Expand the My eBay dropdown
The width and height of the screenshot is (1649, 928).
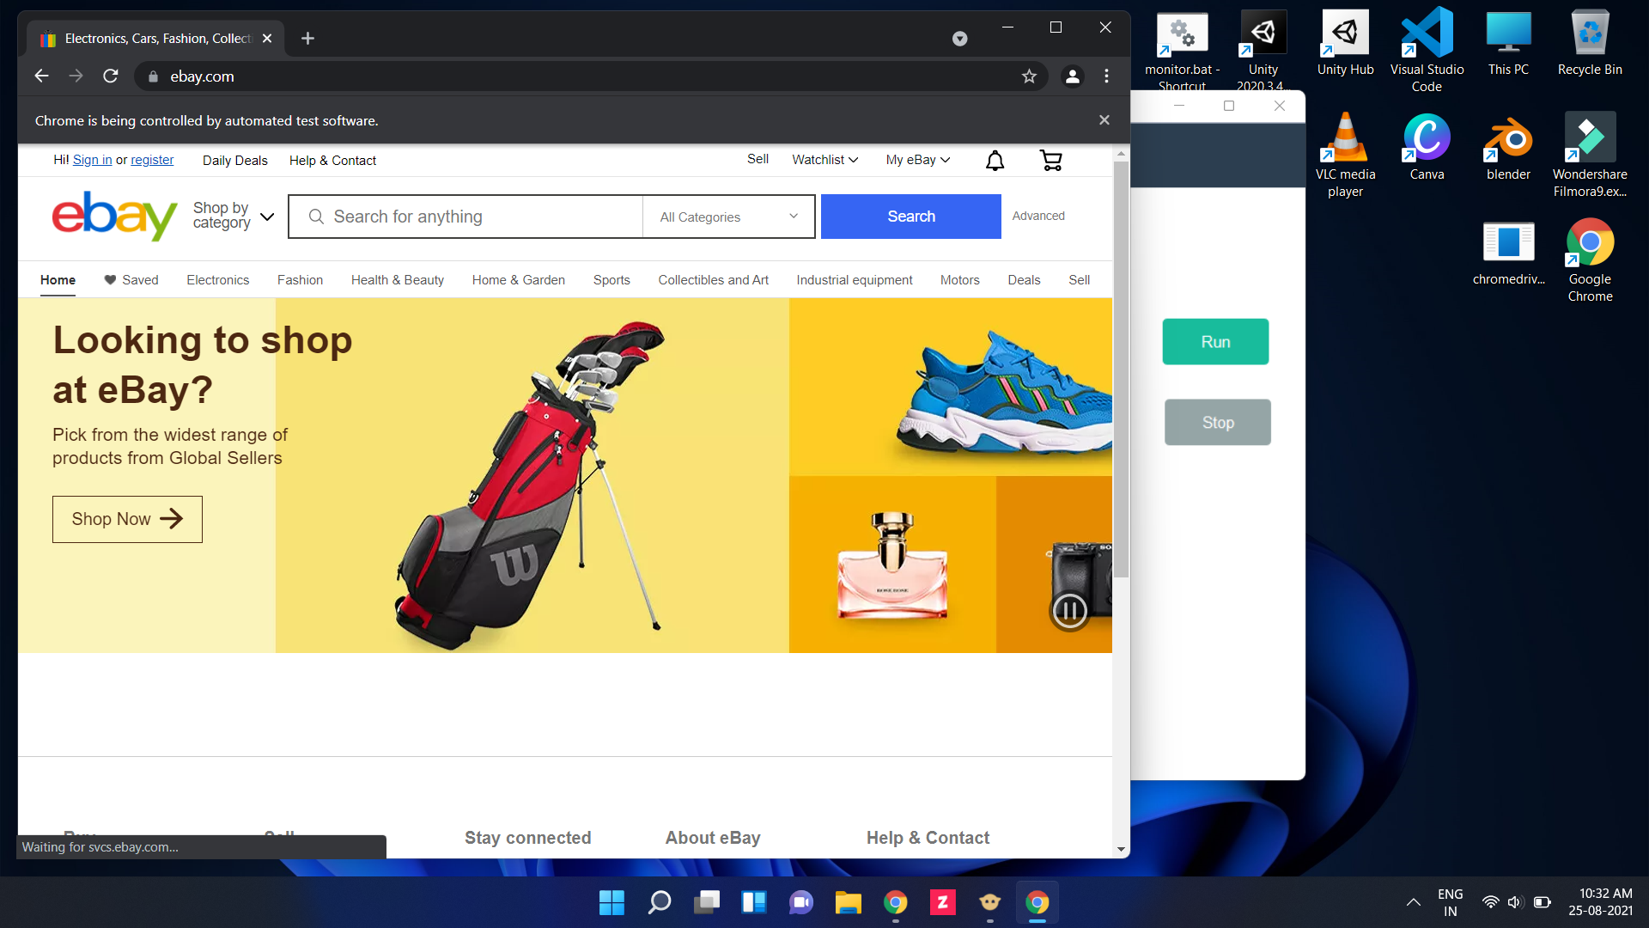(x=917, y=160)
